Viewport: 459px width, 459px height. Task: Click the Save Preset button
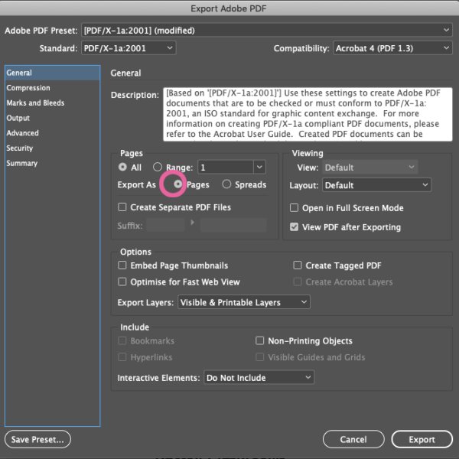coord(37,439)
